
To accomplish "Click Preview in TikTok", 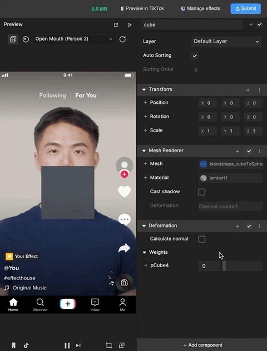I will 142,9.
